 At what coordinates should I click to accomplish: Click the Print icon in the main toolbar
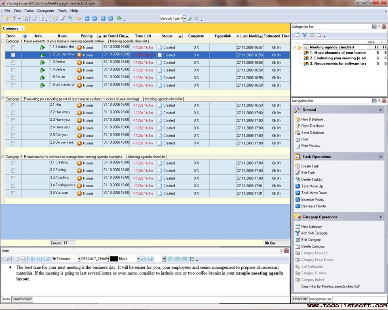coord(34,19)
